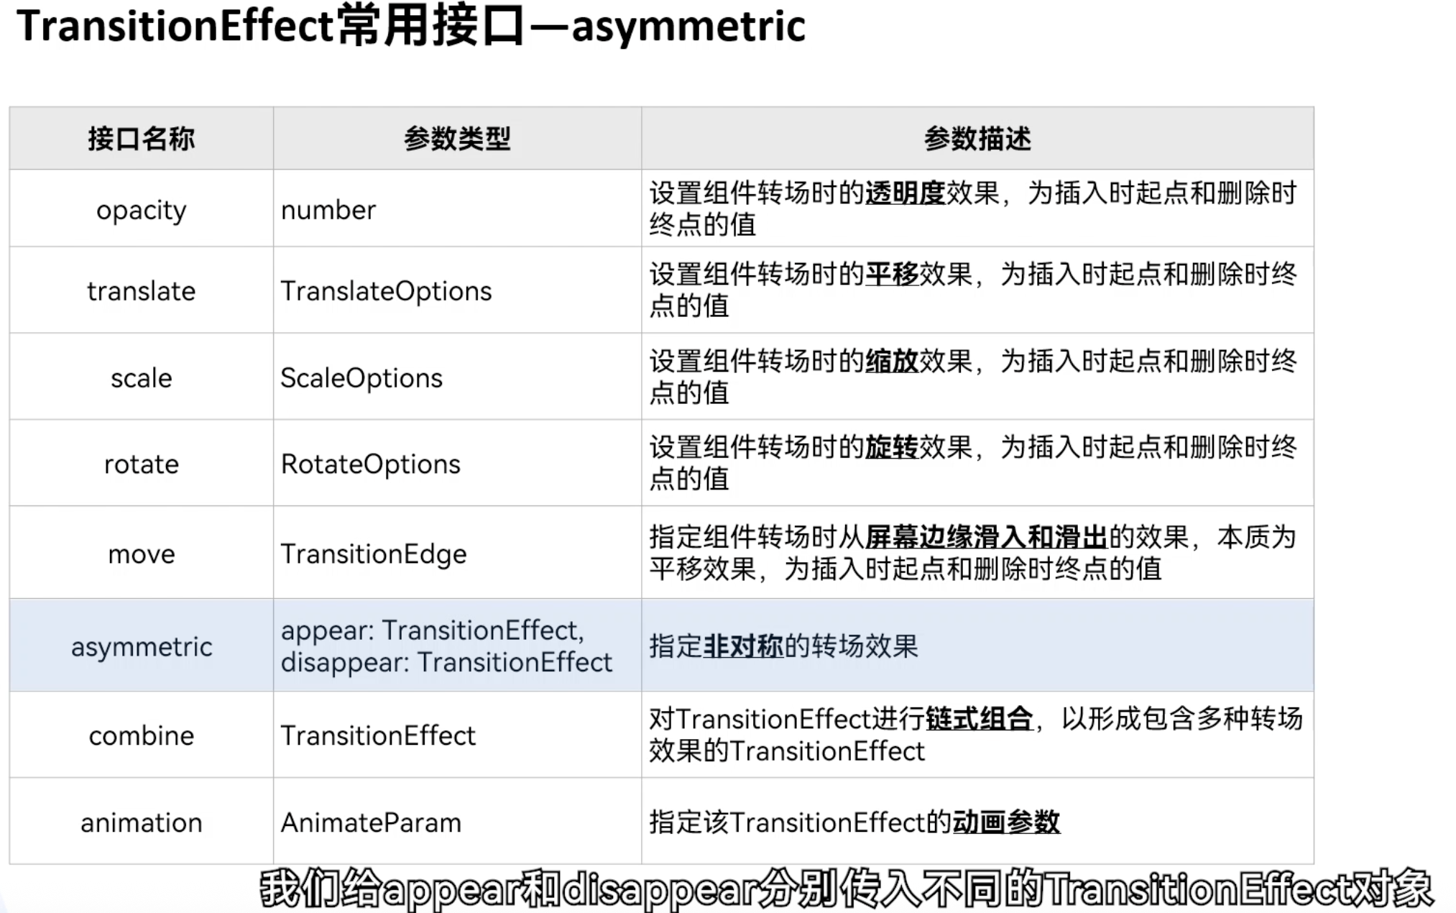Click the underlined 屏幕边缘滑入和滑出 text
The image size is (1456, 913).
click(985, 538)
